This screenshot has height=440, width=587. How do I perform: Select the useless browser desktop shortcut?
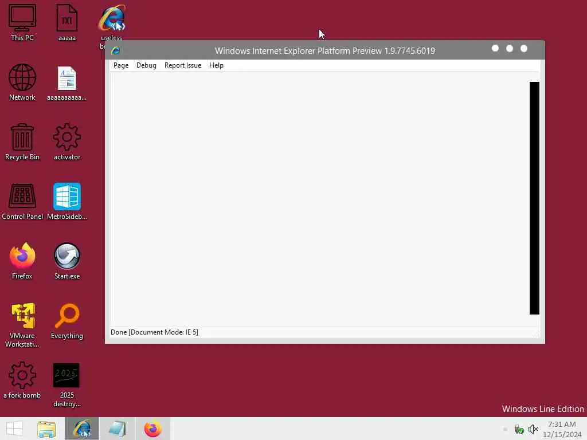pos(112,22)
